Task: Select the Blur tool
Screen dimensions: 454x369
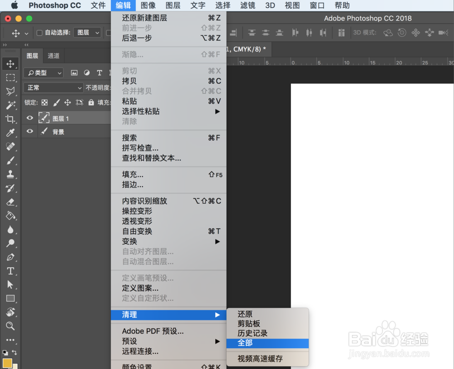Action: click(10, 229)
